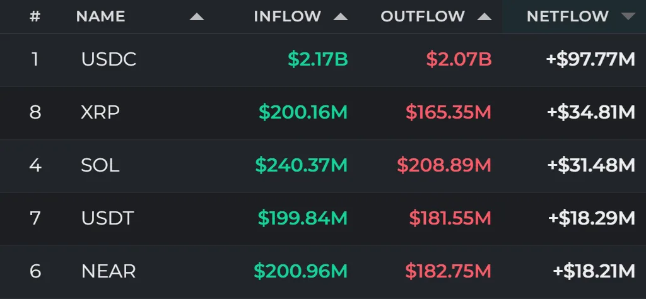Click USDT inflow $199.84M

[303, 218]
